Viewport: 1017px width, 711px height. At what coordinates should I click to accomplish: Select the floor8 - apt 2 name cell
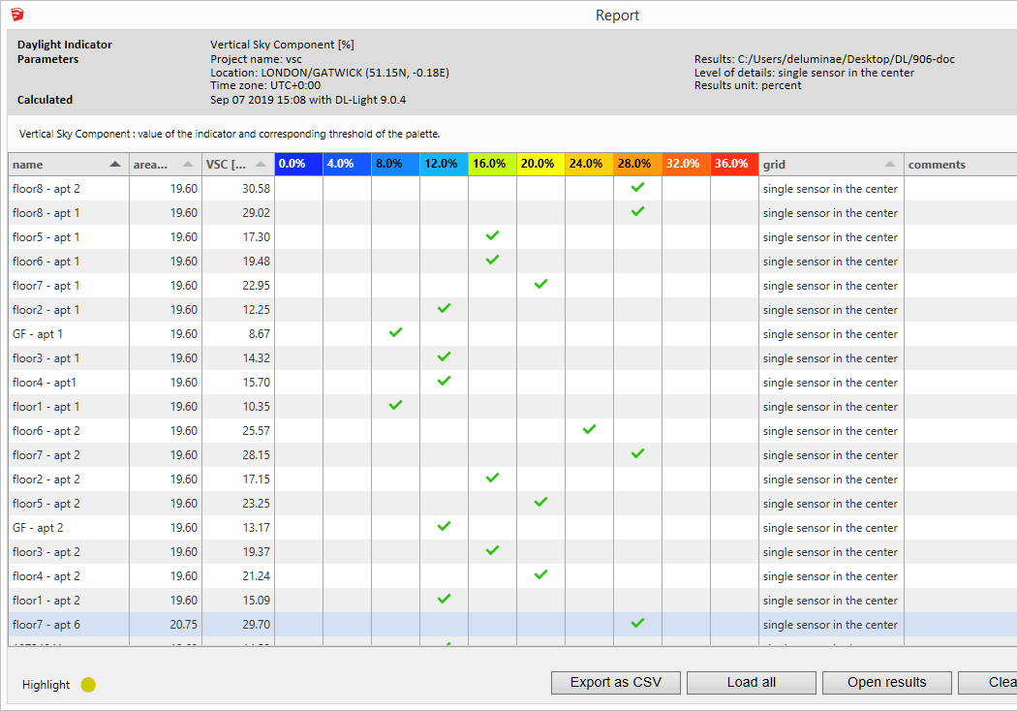pyautogui.click(x=69, y=189)
